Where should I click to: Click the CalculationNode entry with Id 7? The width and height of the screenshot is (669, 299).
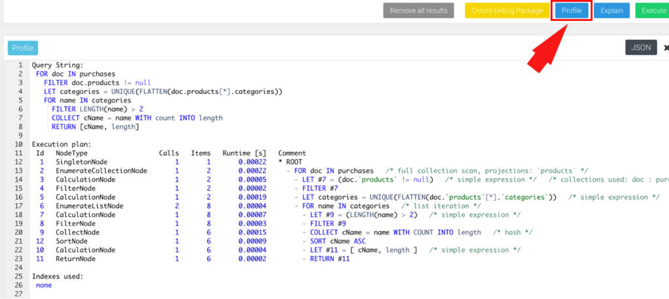click(x=86, y=215)
